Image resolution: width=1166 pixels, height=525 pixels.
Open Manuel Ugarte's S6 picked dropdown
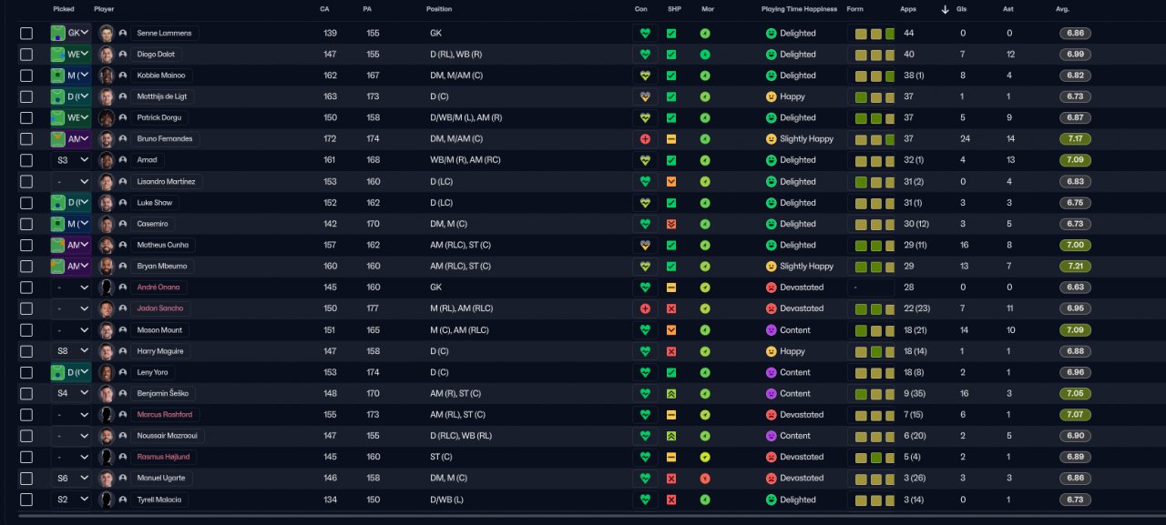(x=71, y=478)
